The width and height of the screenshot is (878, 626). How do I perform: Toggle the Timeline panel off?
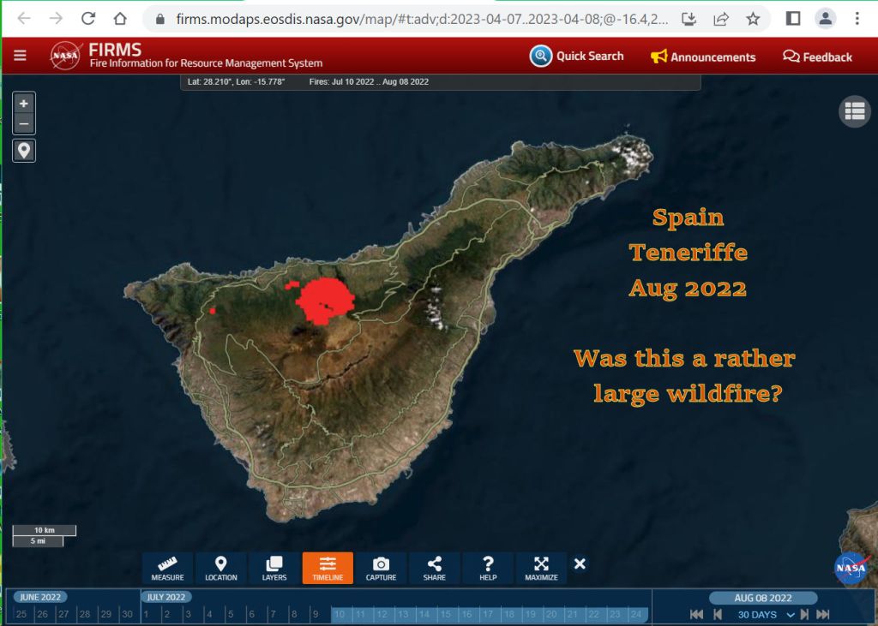[x=327, y=568]
